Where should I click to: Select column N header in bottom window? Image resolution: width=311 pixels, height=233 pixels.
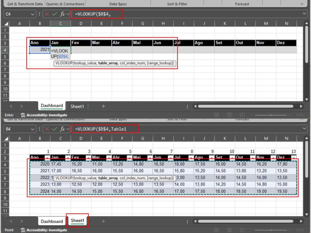coord(286,139)
